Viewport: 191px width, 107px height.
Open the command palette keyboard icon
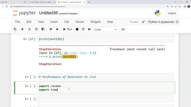tap(123, 29)
